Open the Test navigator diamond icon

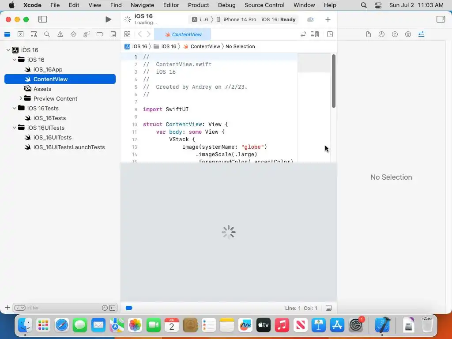[x=73, y=34]
